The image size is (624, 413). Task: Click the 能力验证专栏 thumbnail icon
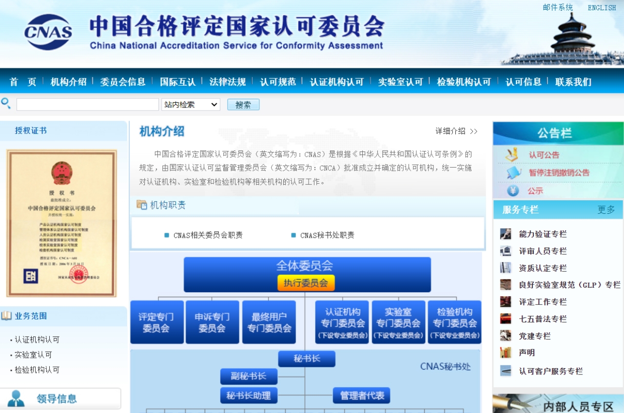(506, 234)
